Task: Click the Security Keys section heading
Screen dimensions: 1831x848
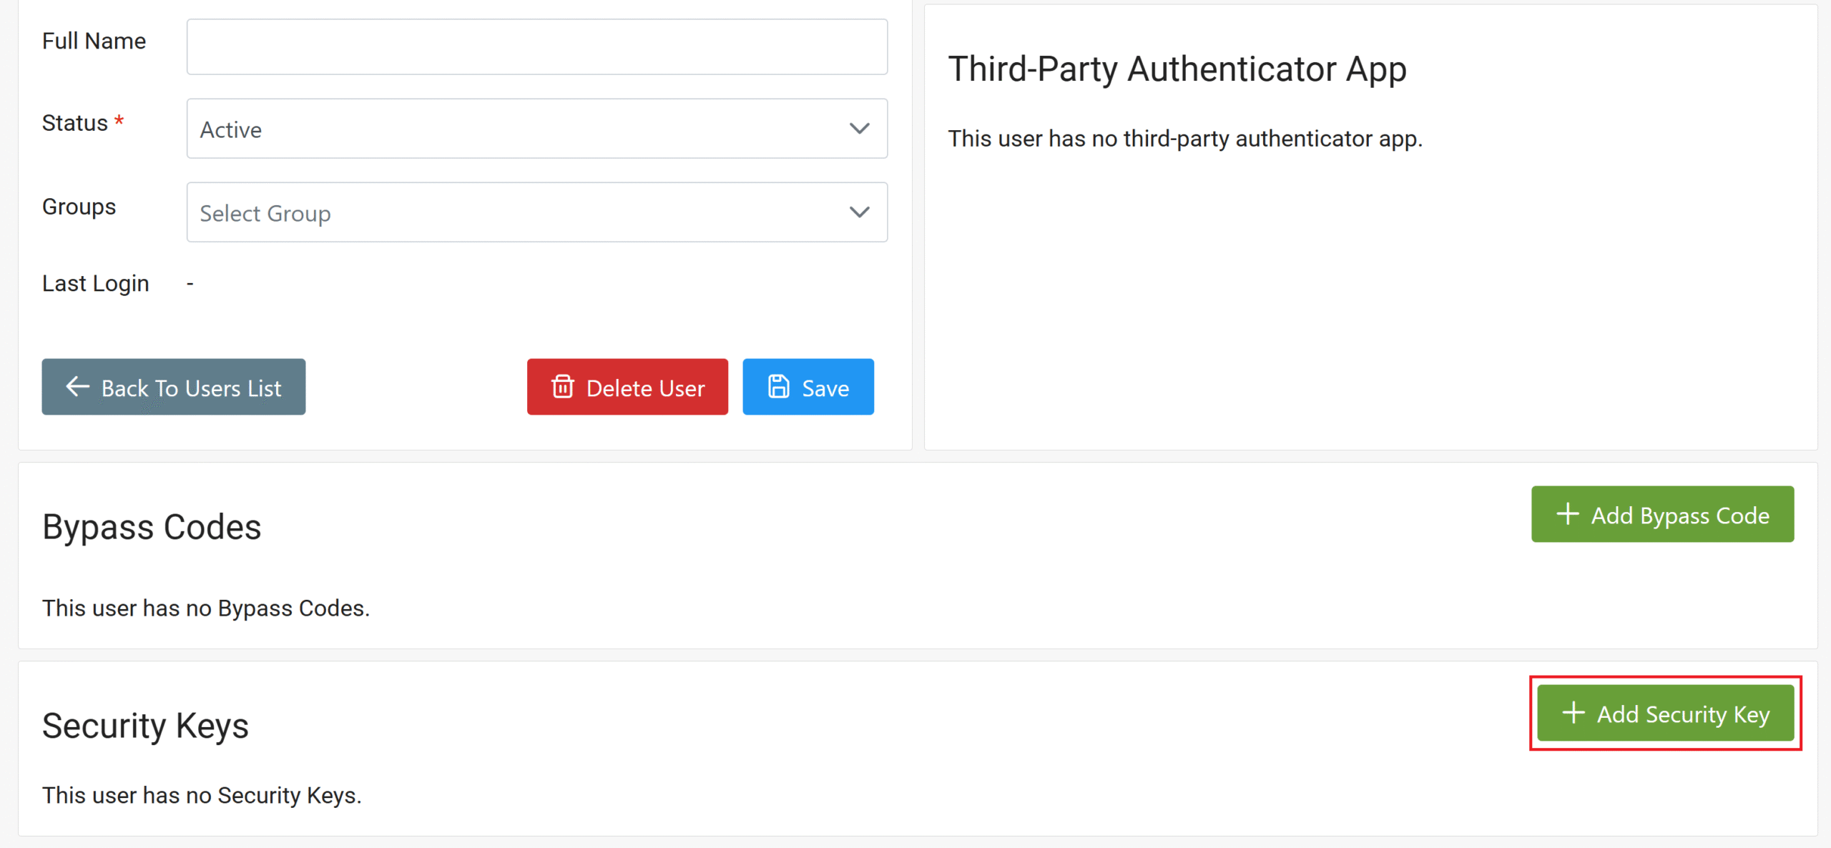Action: point(145,726)
